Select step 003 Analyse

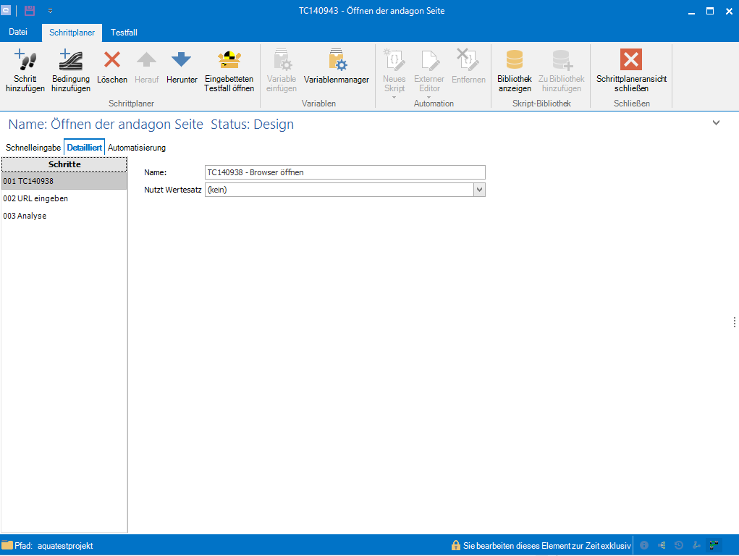pyautogui.click(x=25, y=216)
